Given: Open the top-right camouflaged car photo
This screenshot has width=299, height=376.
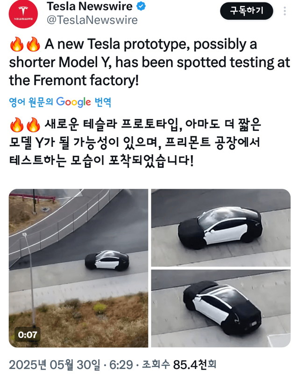Looking at the screenshot, I should point(221,228).
